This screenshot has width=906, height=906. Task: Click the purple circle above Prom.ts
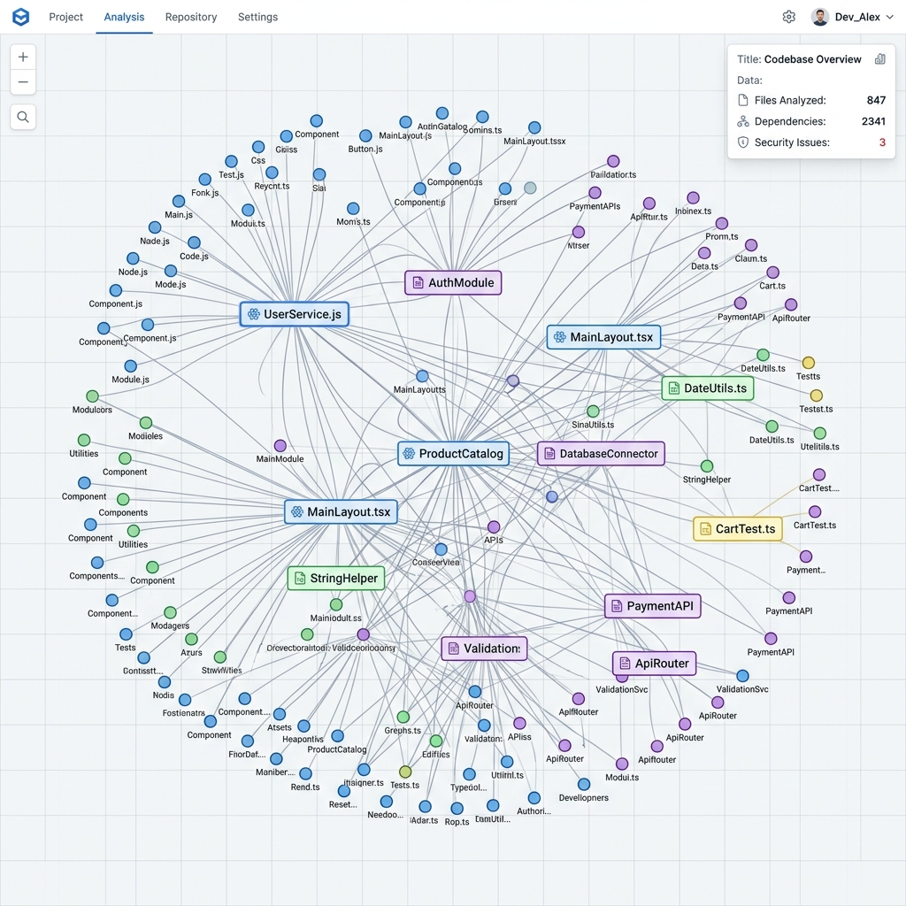(x=722, y=224)
